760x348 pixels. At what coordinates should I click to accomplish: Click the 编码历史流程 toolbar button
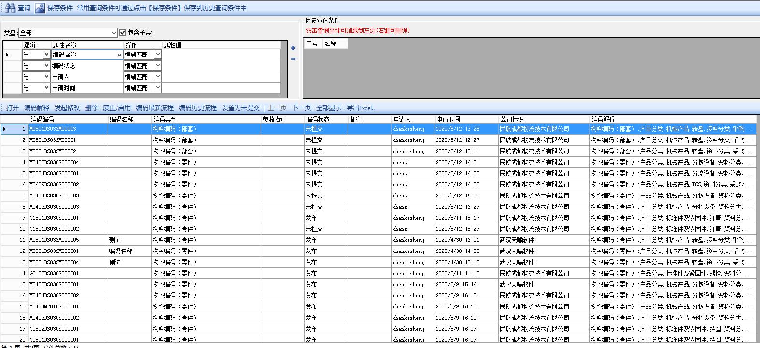(198, 108)
